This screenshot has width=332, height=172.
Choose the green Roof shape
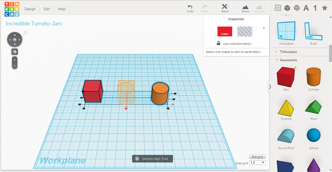314,110
